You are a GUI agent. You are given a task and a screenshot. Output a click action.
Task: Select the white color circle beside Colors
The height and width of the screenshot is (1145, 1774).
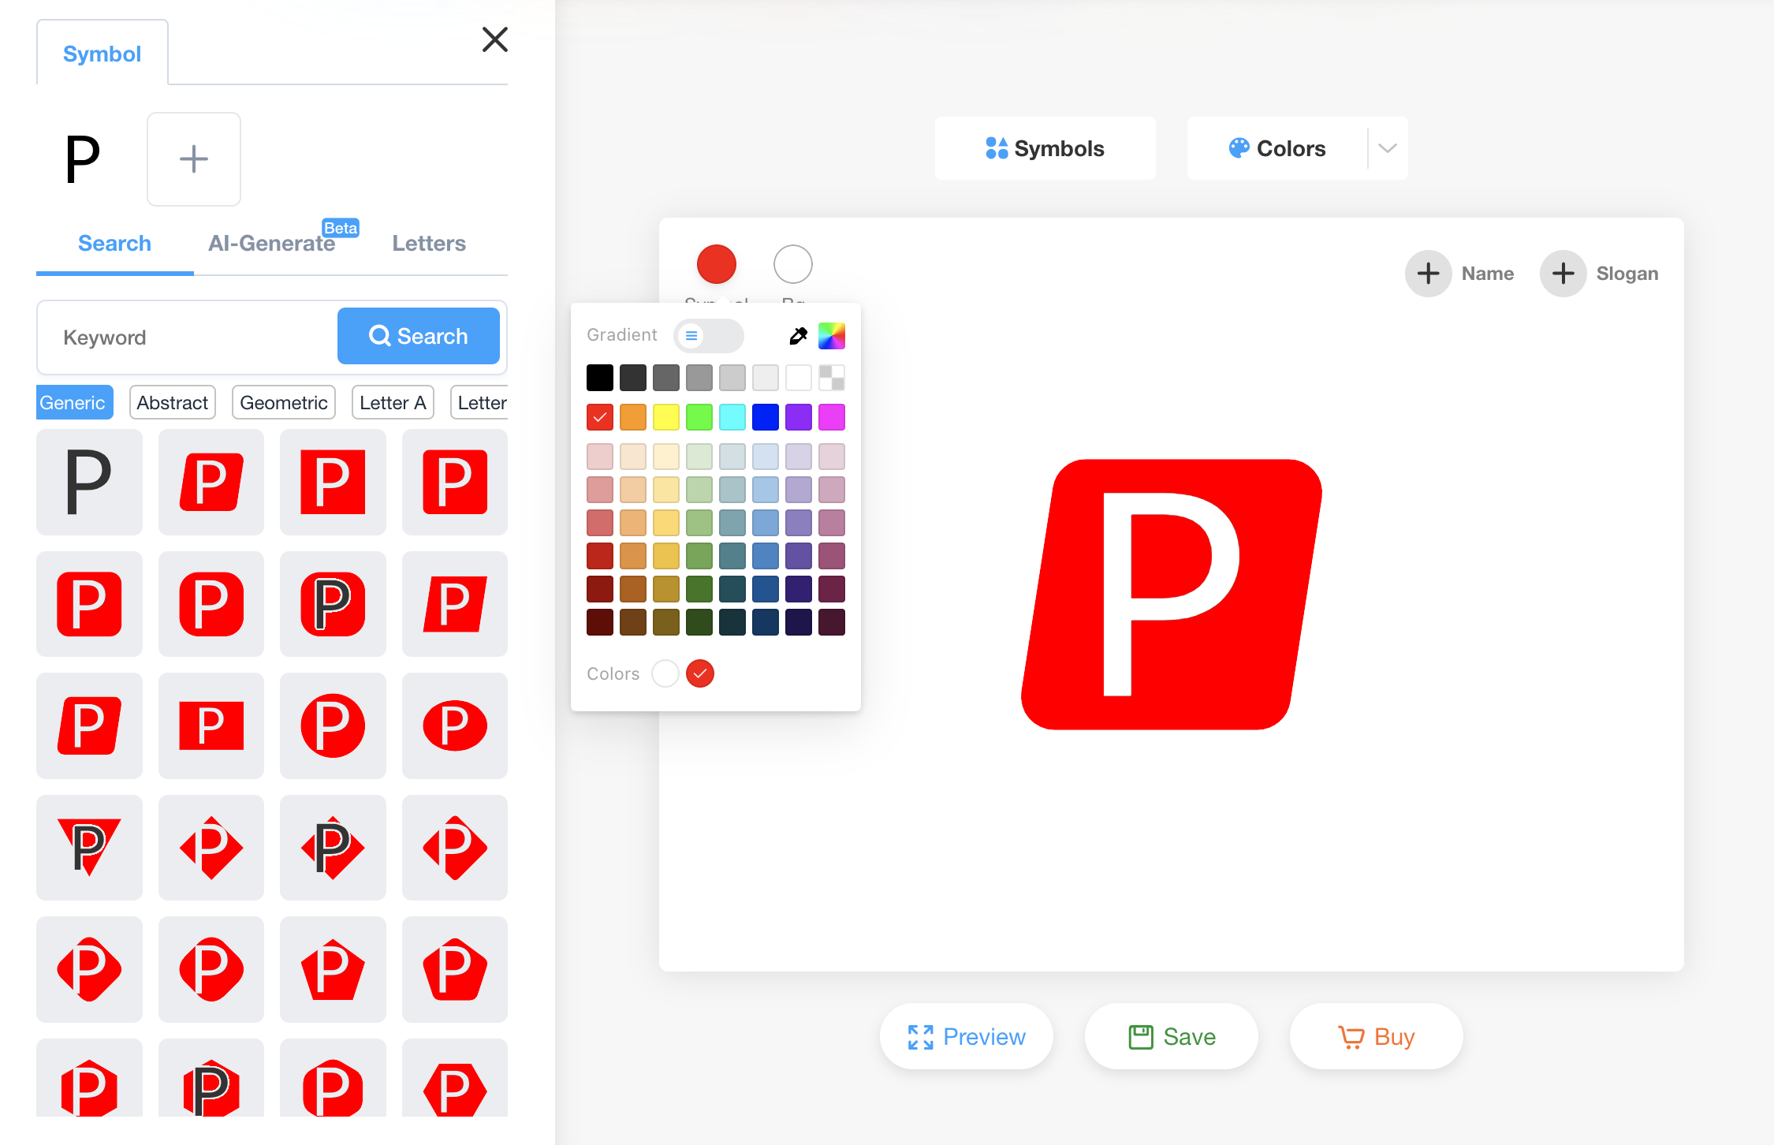665,673
